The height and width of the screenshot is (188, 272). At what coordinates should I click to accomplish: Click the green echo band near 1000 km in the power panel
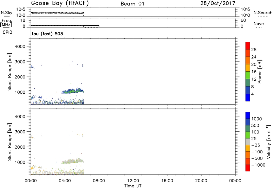point(72,91)
